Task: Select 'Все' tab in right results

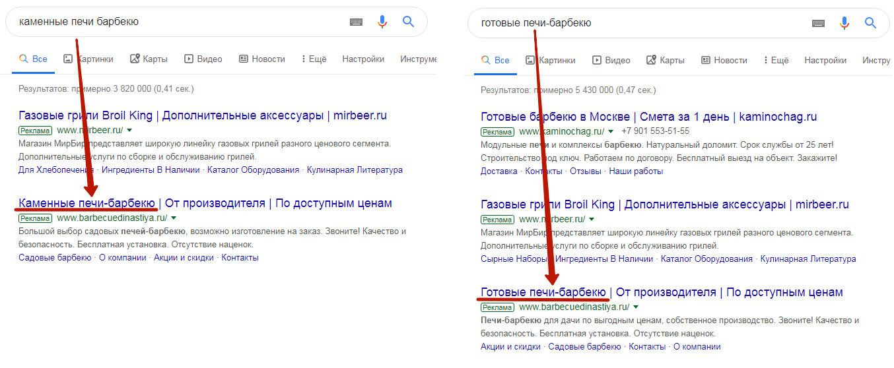Action: 495,60
